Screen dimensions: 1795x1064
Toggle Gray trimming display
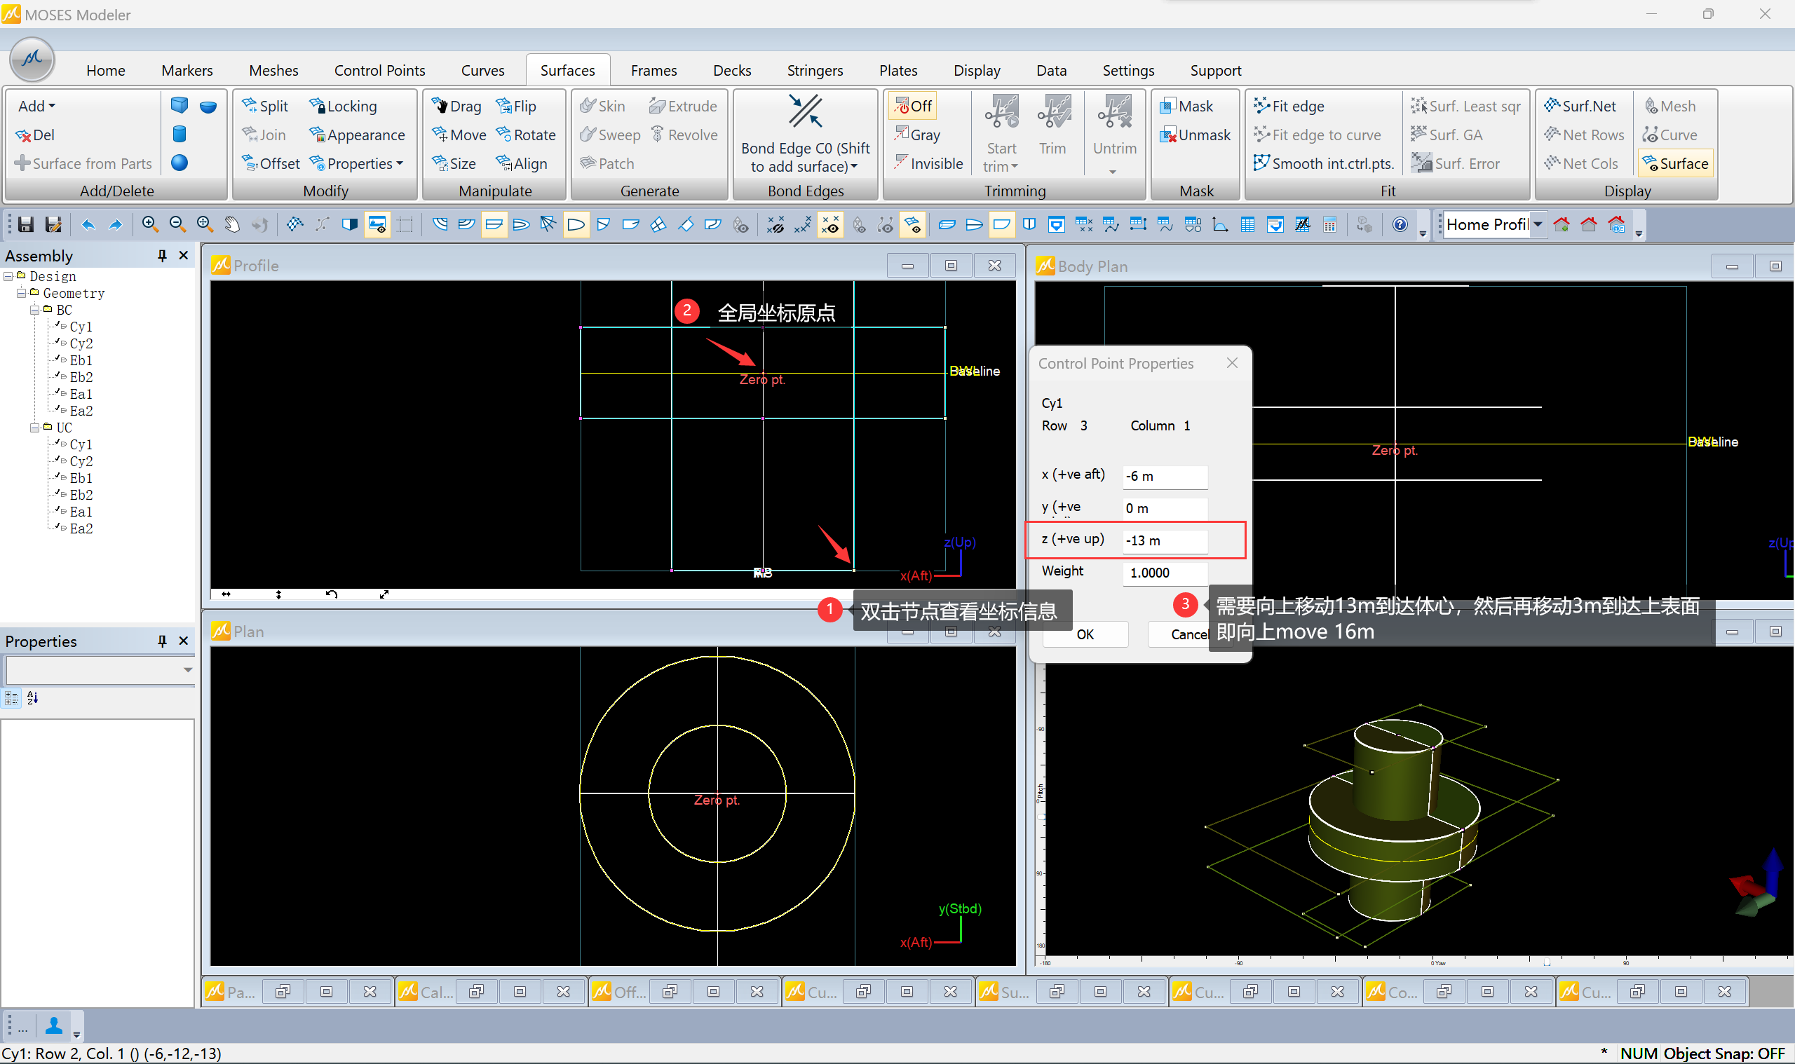click(916, 135)
